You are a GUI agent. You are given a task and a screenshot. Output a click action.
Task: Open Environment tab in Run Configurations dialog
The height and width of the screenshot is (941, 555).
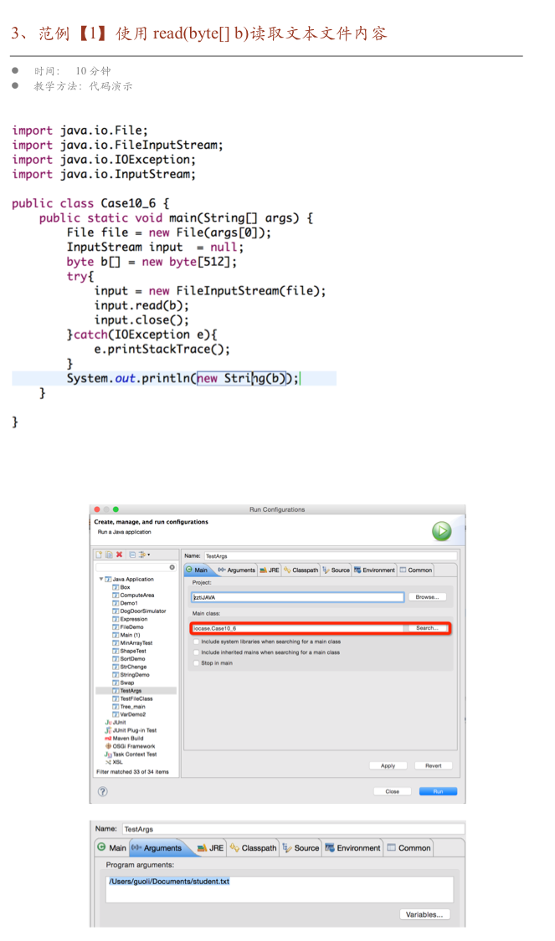[374, 570]
